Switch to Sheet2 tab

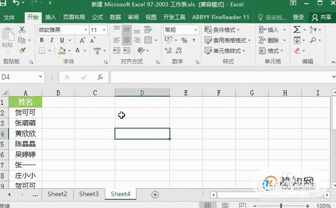[x=57, y=194]
